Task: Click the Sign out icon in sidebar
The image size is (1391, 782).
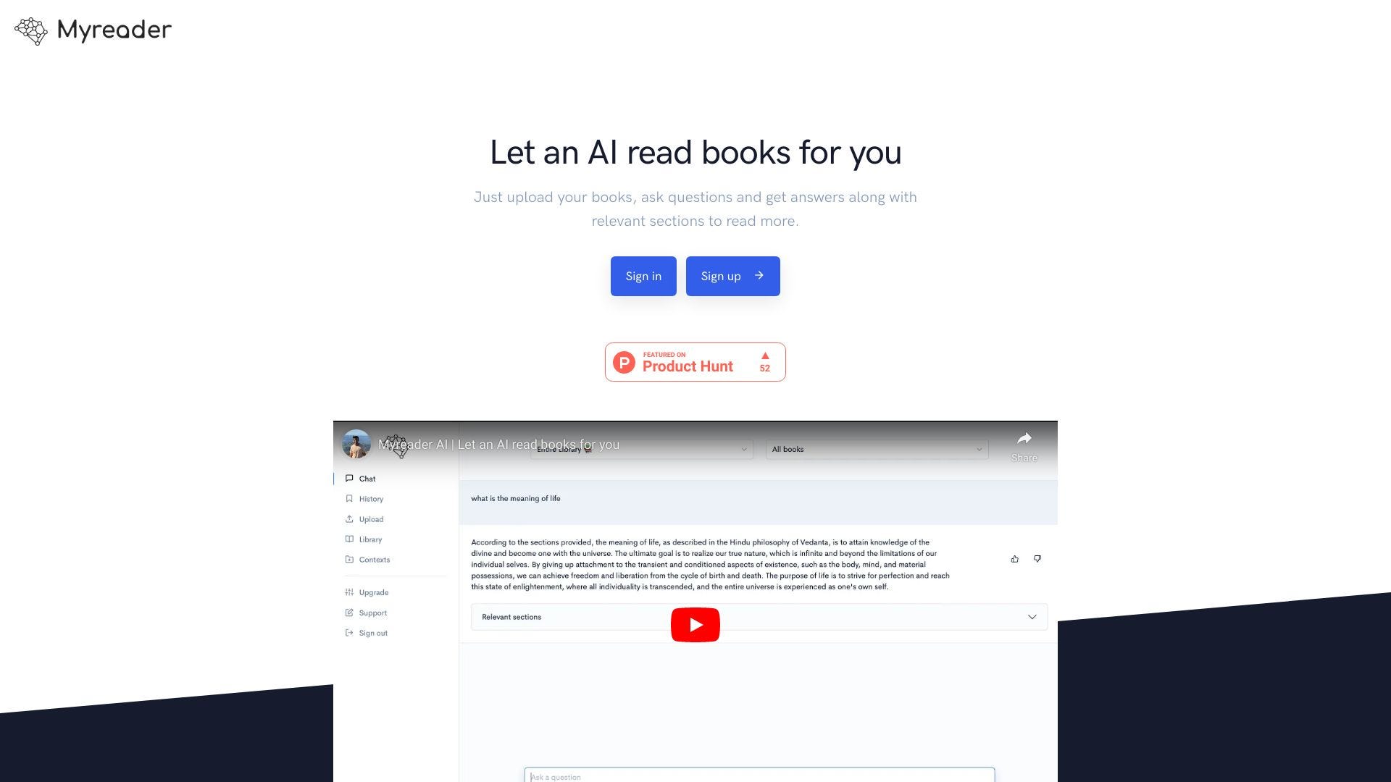Action: (350, 632)
